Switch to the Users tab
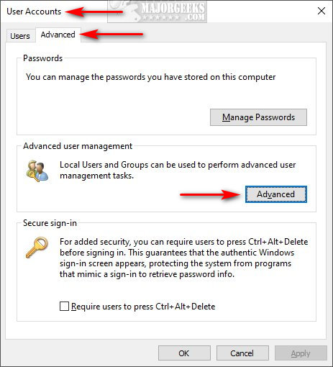The image size is (333, 367). 20,36
